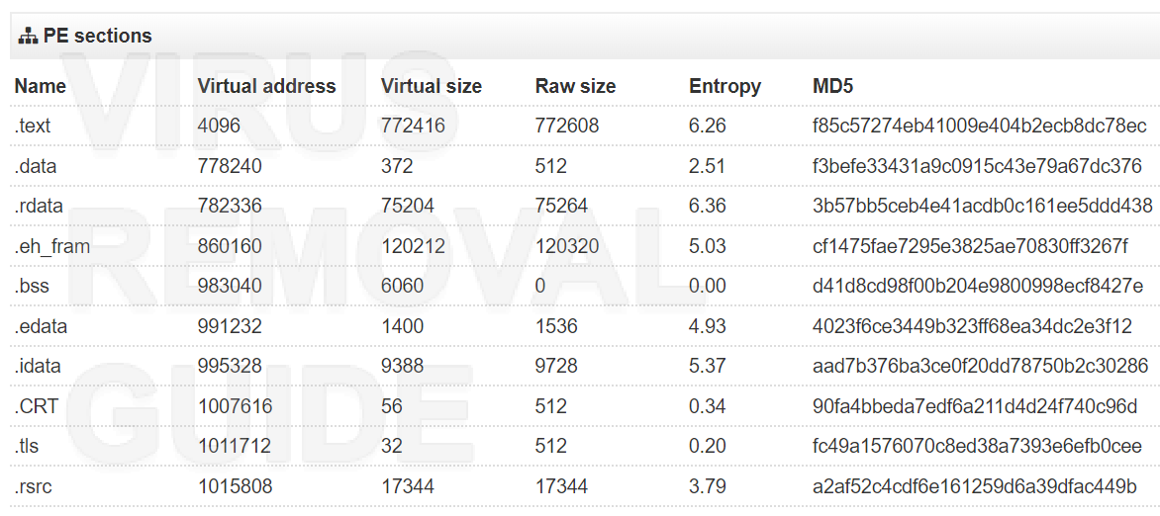The width and height of the screenshot is (1160, 516).
Task: Select the .eh_fram section name
Action: coord(52,246)
